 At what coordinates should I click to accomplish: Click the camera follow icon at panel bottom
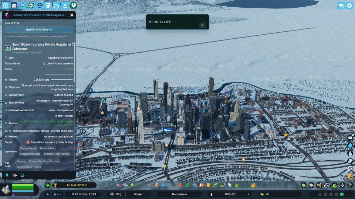(x=15, y=175)
